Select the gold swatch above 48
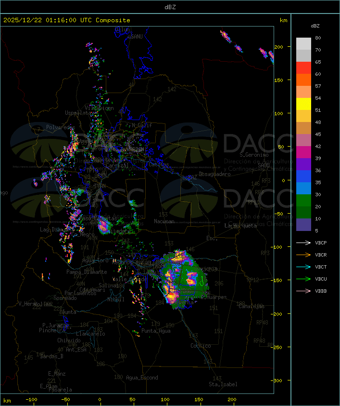 303,116
